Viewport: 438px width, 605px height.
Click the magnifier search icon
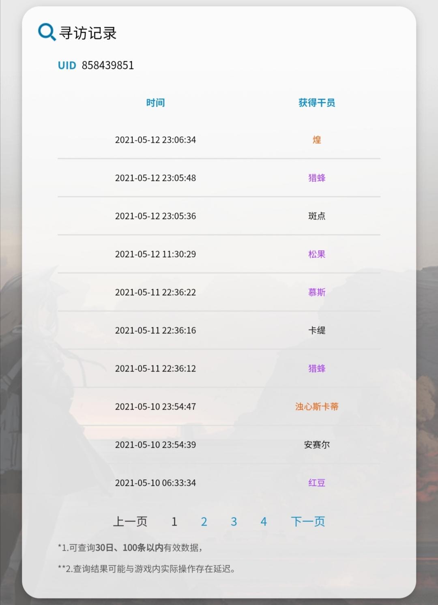click(47, 32)
